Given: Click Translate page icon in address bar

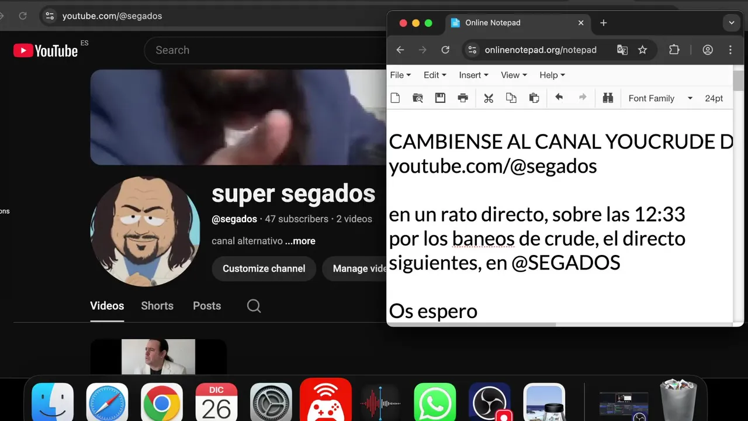Looking at the screenshot, I should point(622,50).
